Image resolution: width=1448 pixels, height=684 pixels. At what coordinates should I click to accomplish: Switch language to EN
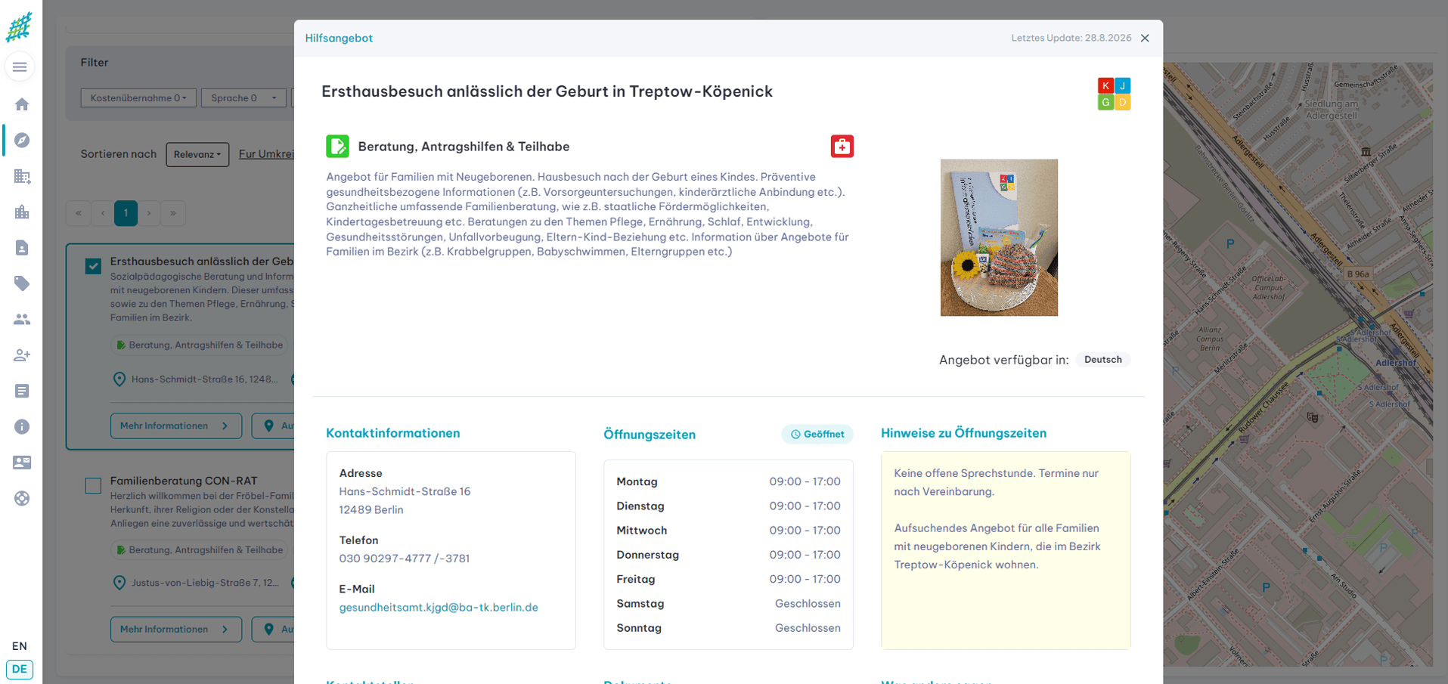click(x=20, y=646)
